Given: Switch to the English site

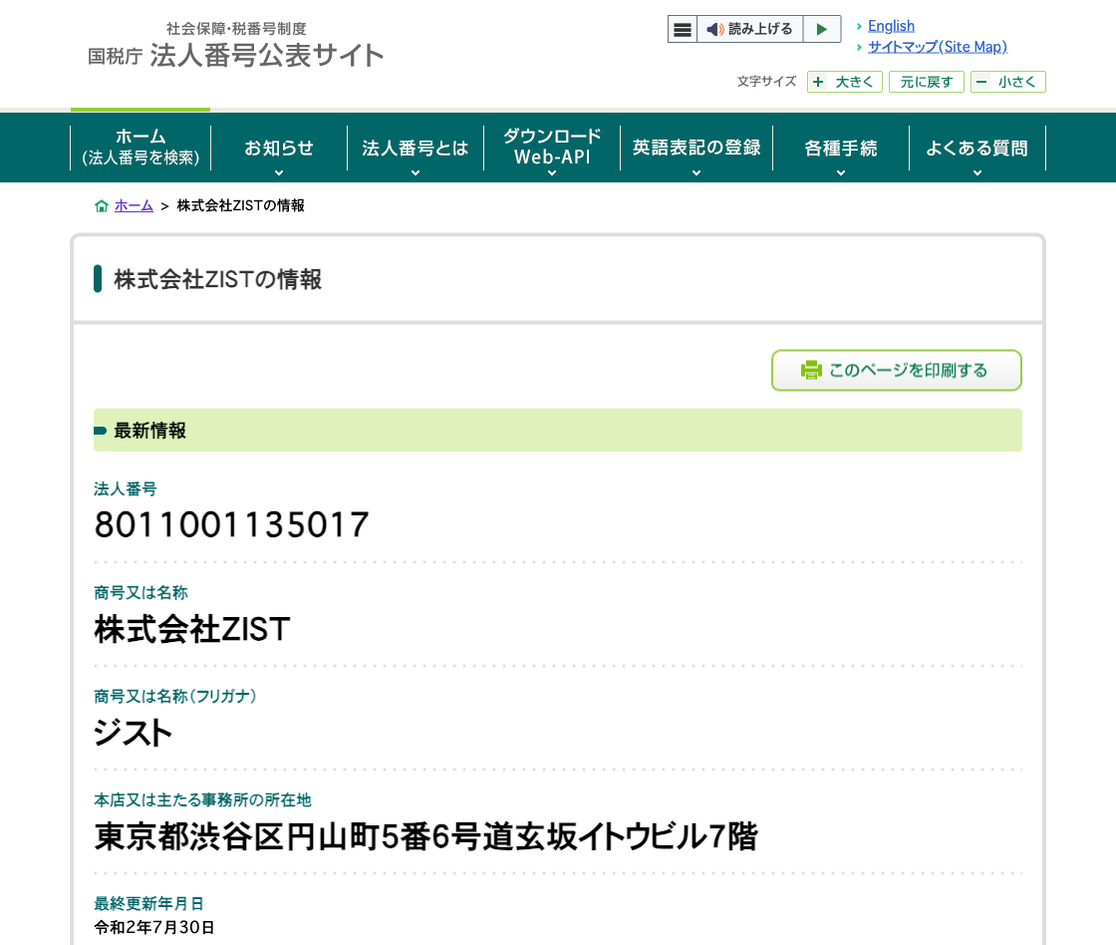Looking at the screenshot, I should click(891, 26).
